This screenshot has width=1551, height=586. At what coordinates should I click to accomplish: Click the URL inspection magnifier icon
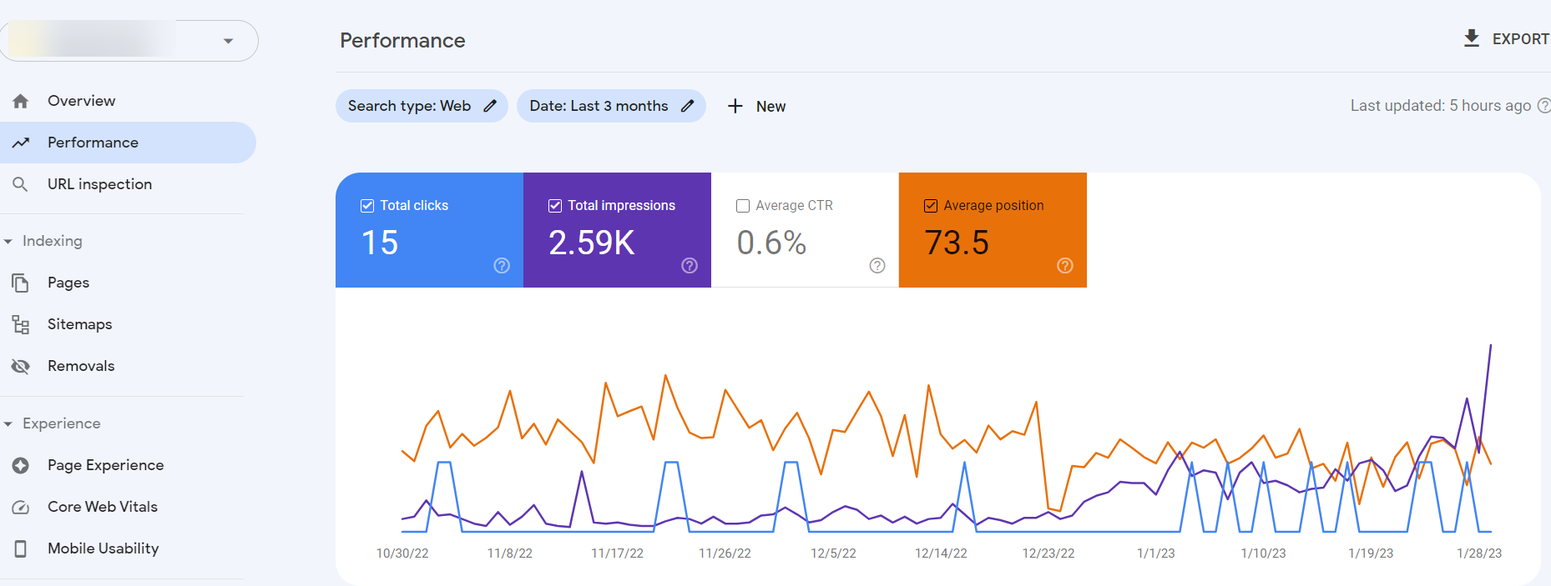pyautogui.click(x=21, y=184)
